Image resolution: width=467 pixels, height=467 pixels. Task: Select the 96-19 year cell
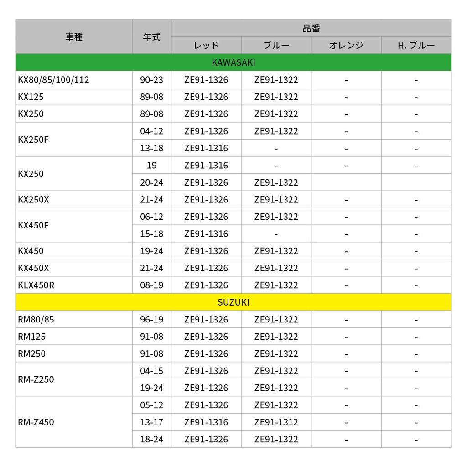pos(152,320)
